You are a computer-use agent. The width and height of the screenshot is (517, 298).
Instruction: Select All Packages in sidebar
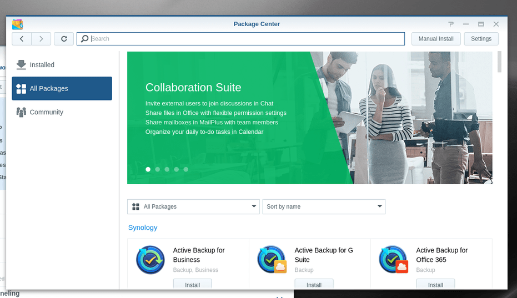click(62, 88)
